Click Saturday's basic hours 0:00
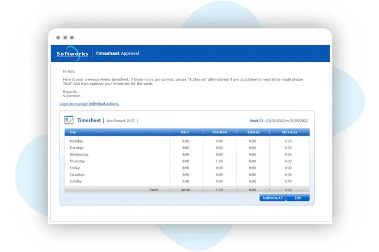The image size is (379, 252). (186, 174)
